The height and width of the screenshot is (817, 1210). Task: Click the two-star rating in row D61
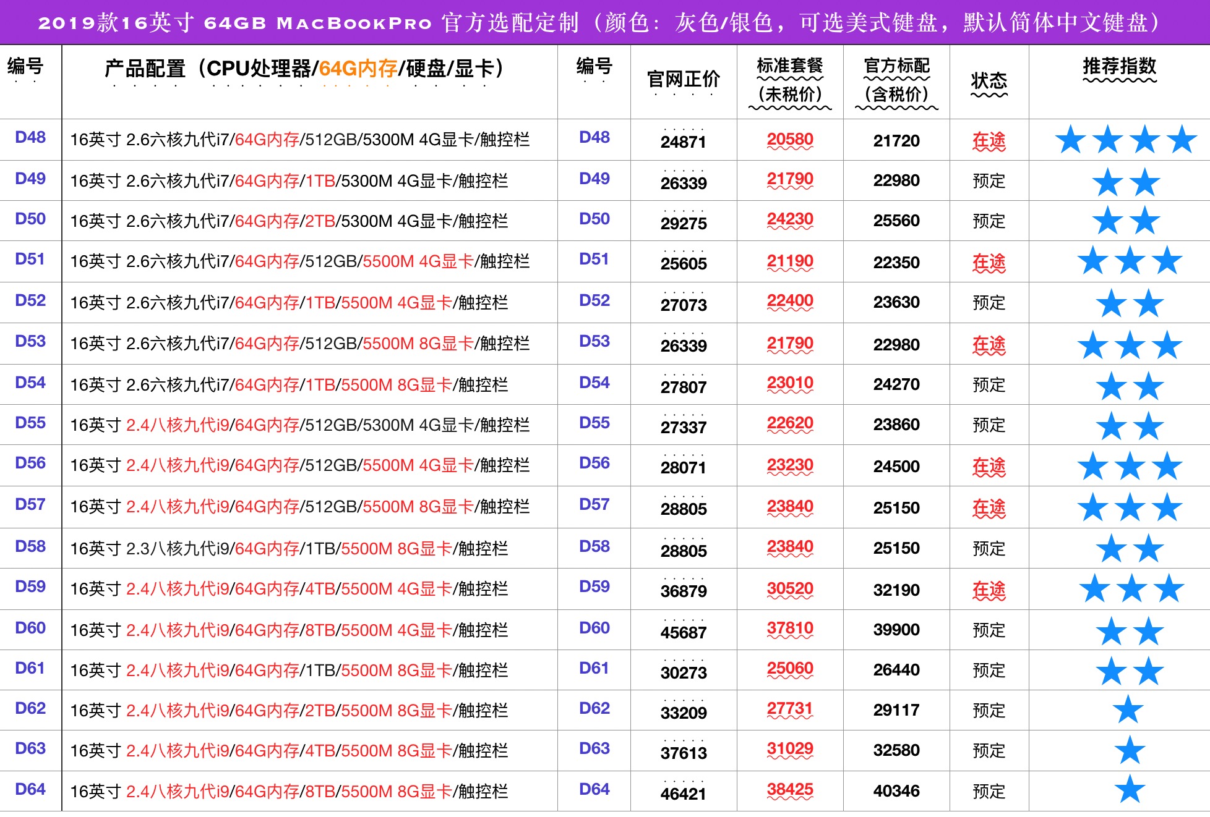pos(1130,671)
